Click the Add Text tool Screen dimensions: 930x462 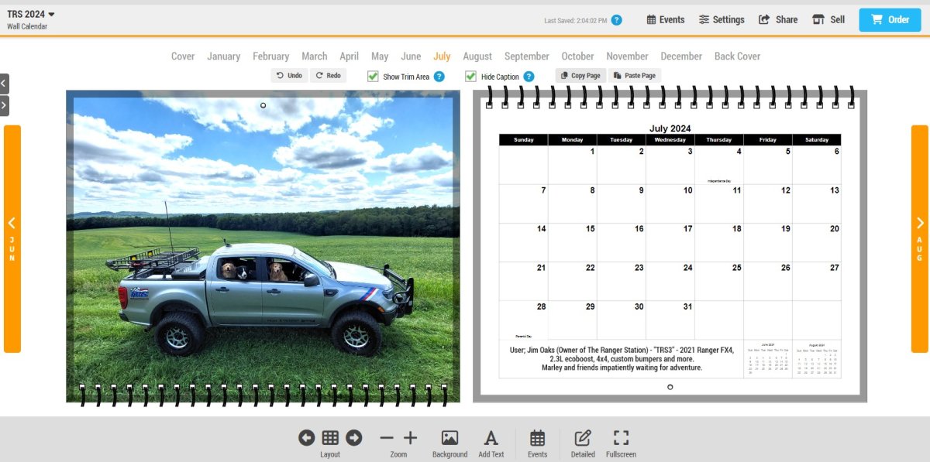[491, 443]
